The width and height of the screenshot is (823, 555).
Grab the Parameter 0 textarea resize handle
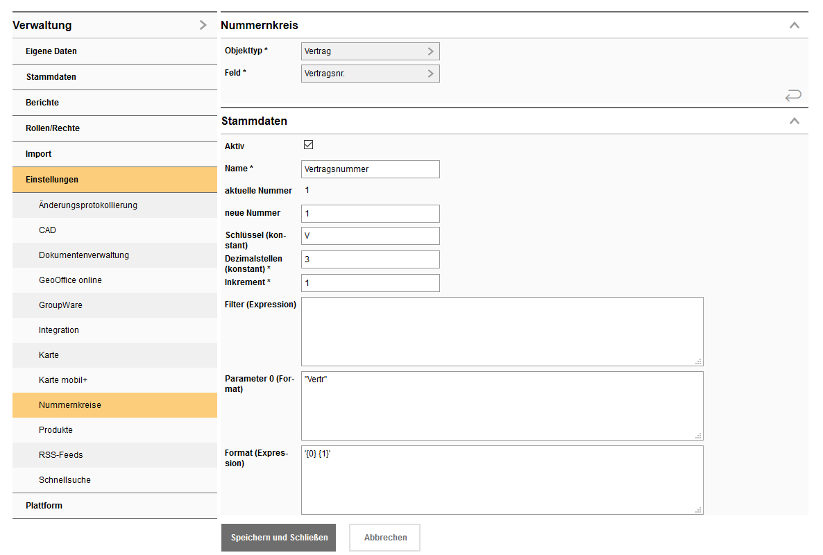pos(699,436)
